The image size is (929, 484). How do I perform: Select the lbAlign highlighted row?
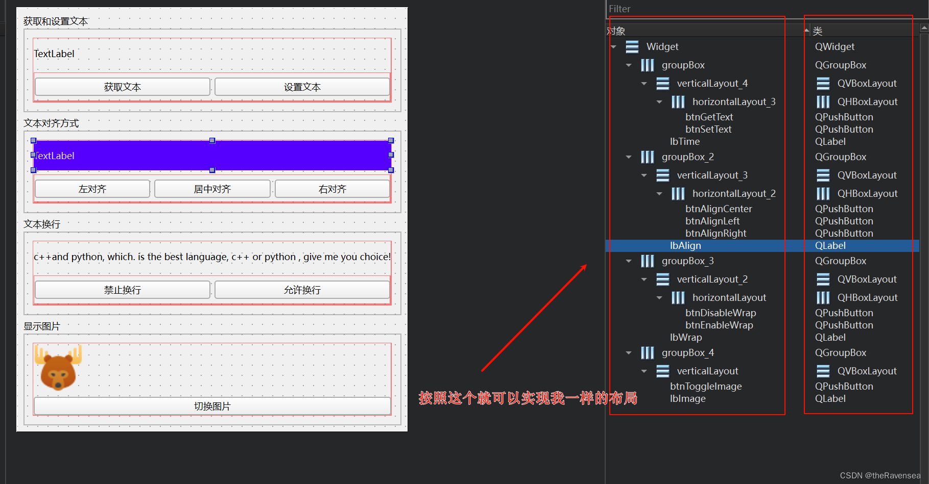tap(762, 246)
